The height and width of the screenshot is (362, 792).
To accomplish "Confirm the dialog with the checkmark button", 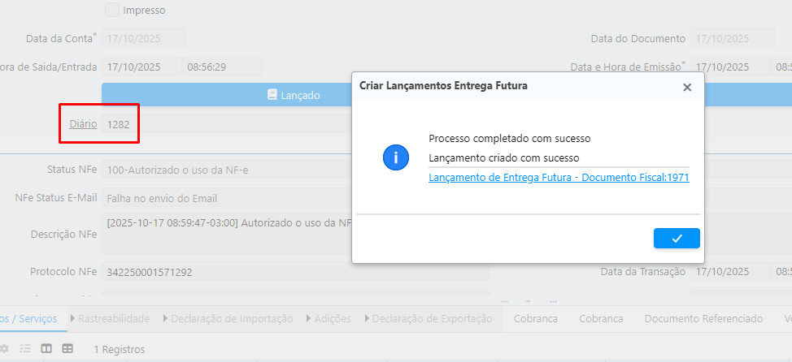I will [677, 238].
